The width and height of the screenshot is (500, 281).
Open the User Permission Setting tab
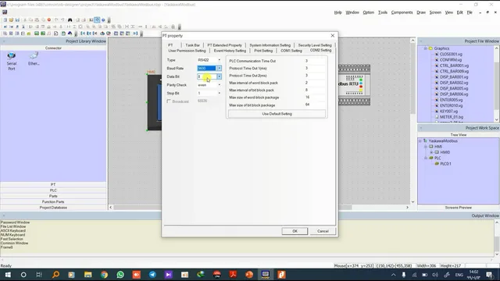click(x=187, y=51)
